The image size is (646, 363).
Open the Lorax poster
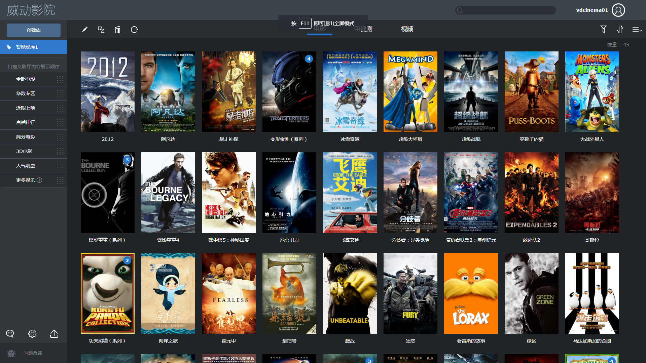(471, 293)
